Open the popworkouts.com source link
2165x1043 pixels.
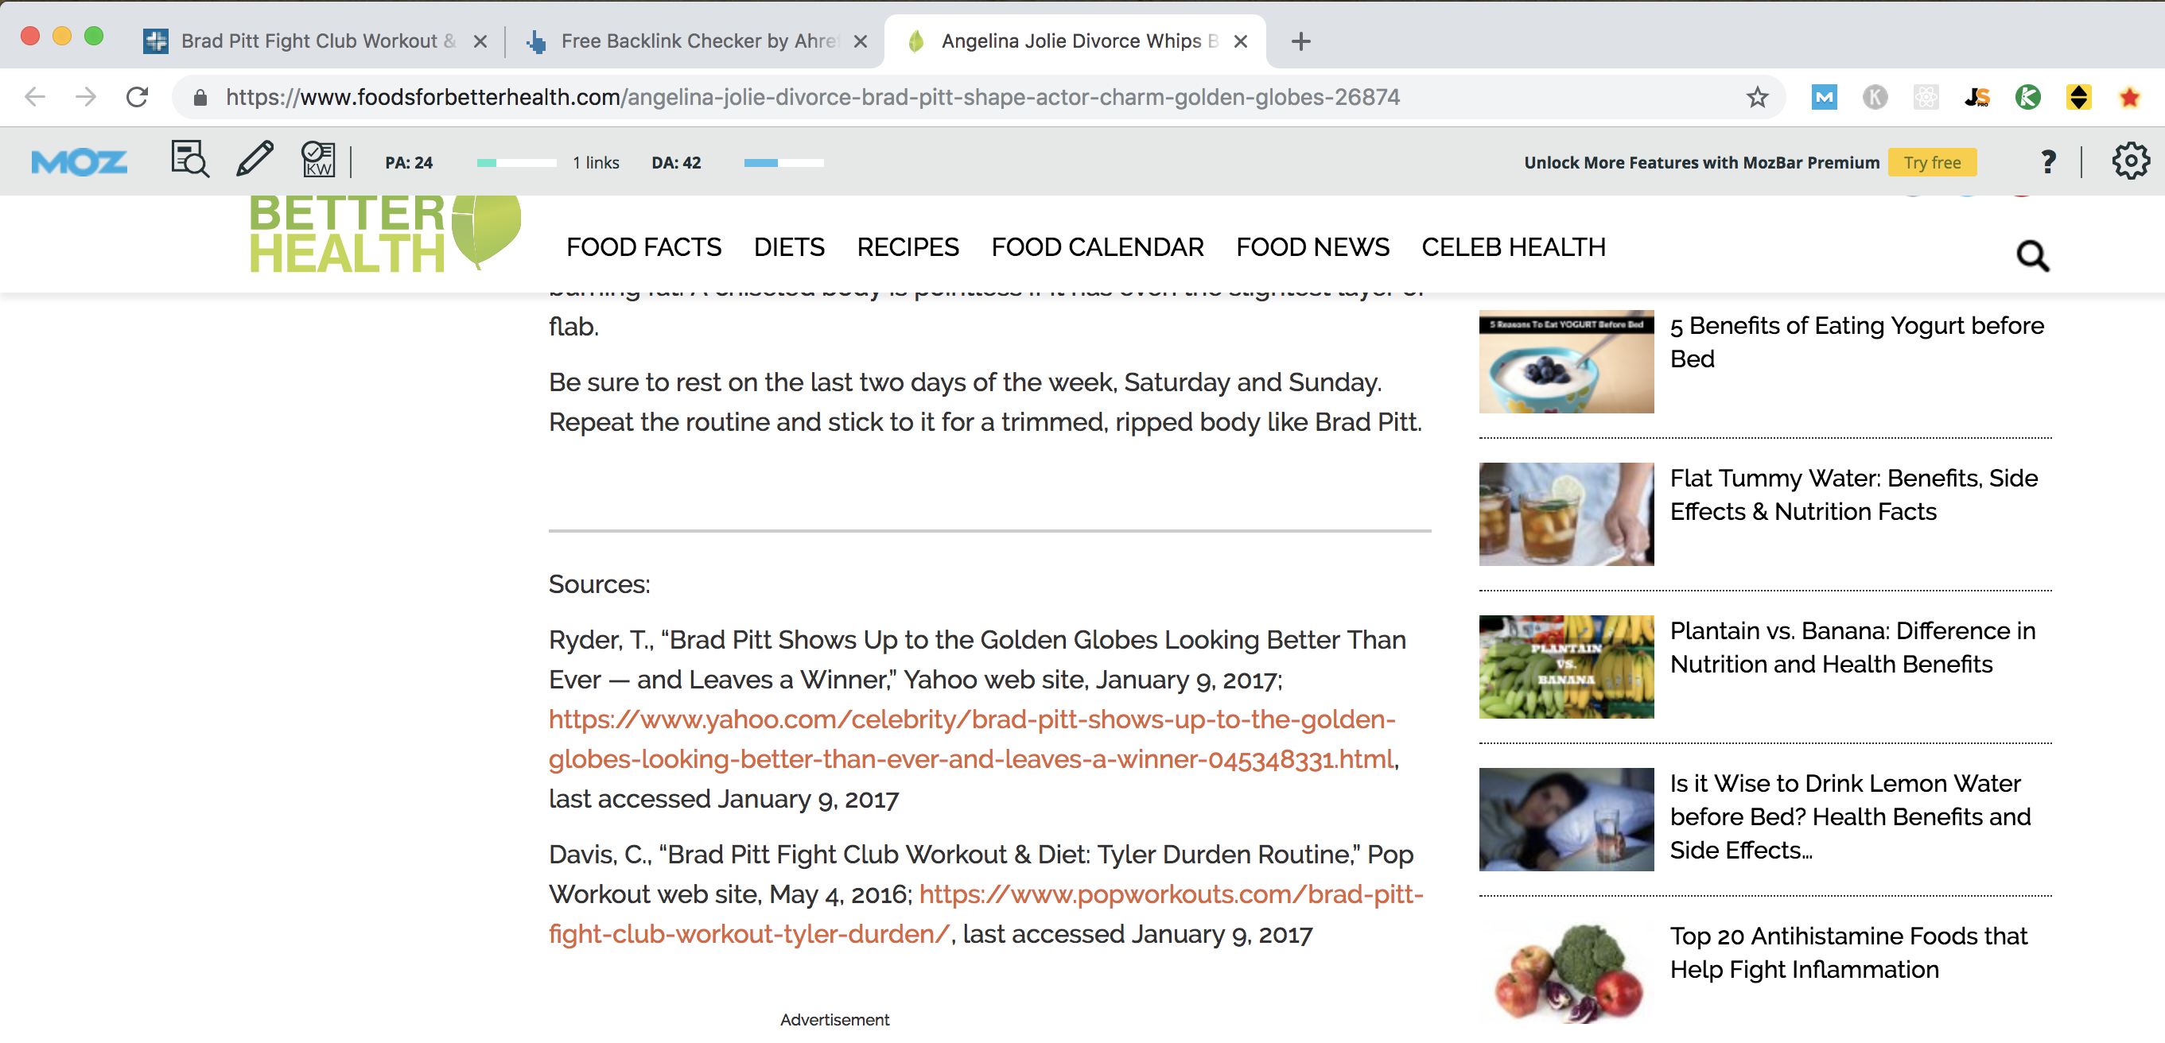coord(985,913)
